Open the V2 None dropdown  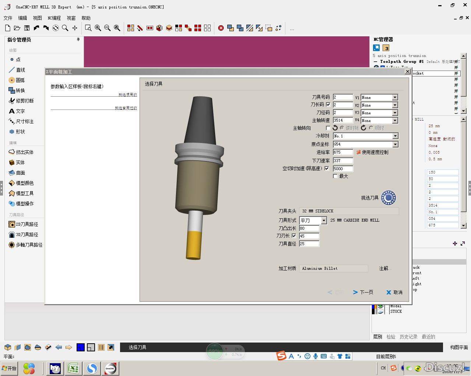tap(395, 105)
